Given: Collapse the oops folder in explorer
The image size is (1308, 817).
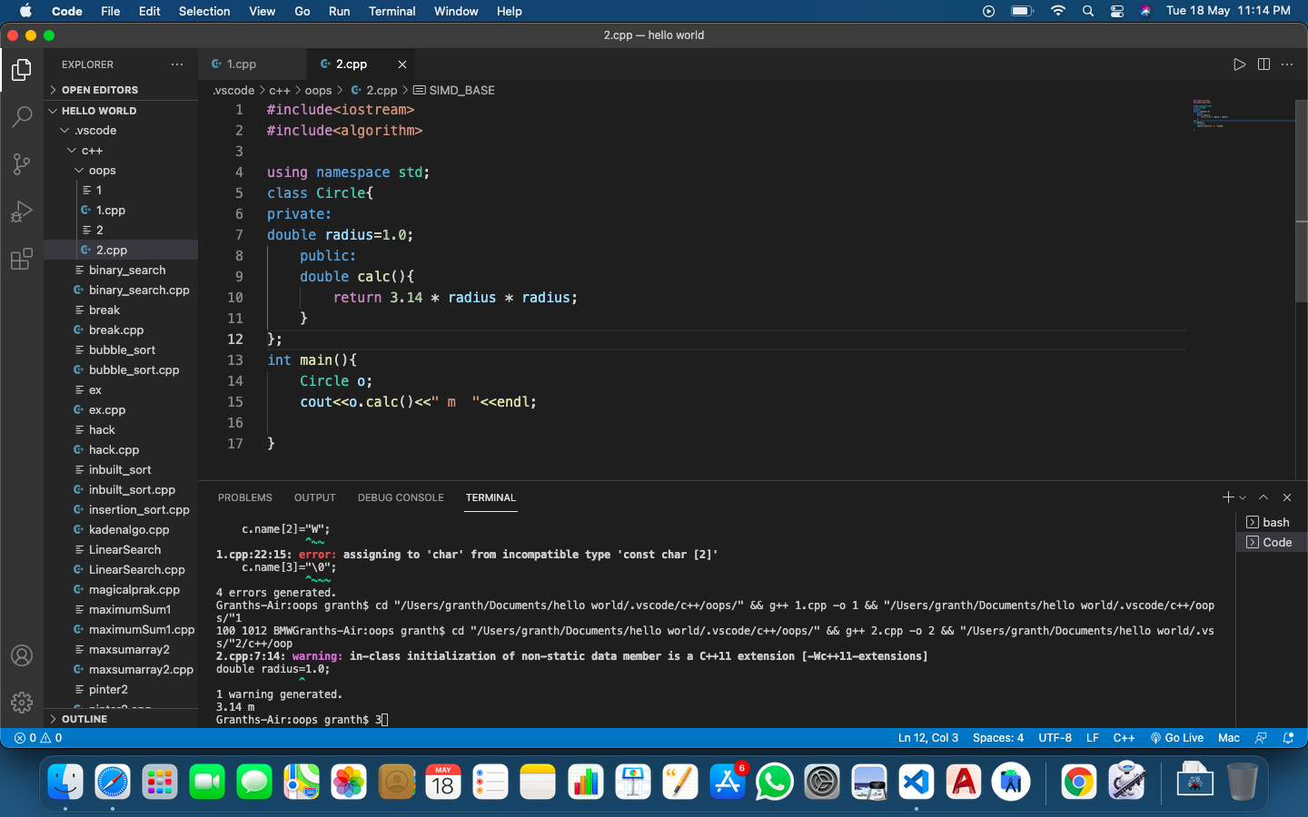Looking at the screenshot, I should click(x=102, y=171).
